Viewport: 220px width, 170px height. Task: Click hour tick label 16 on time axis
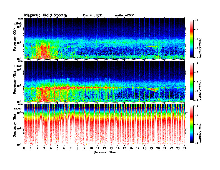pyautogui.click(x=131, y=148)
